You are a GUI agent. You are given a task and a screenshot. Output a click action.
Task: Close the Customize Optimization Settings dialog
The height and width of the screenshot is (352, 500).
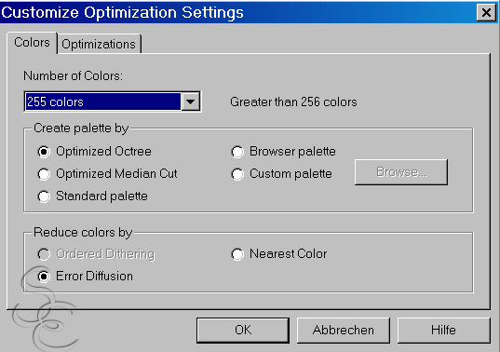(486, 13)
